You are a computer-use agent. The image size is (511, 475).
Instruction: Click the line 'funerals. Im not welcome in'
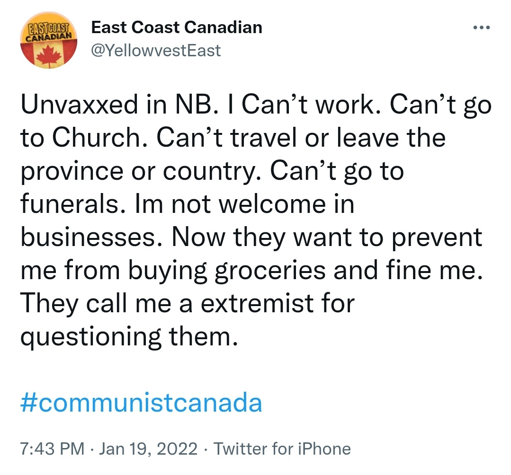point(188,204)
